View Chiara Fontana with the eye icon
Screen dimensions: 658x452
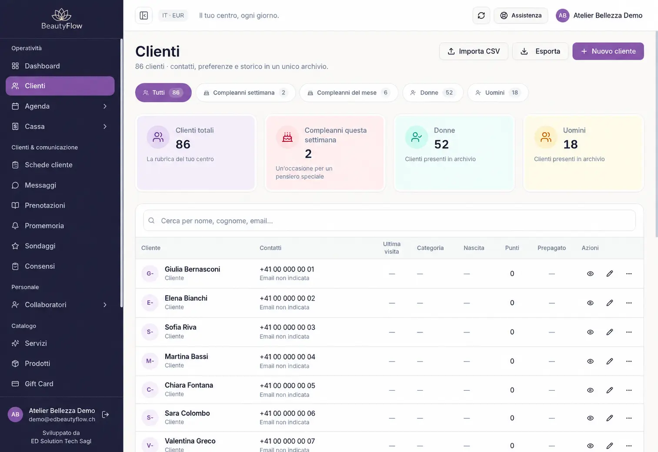point(590,390)
